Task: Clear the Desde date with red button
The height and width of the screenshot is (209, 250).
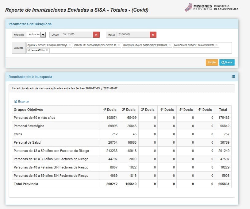Action: [x=96, y=35]
